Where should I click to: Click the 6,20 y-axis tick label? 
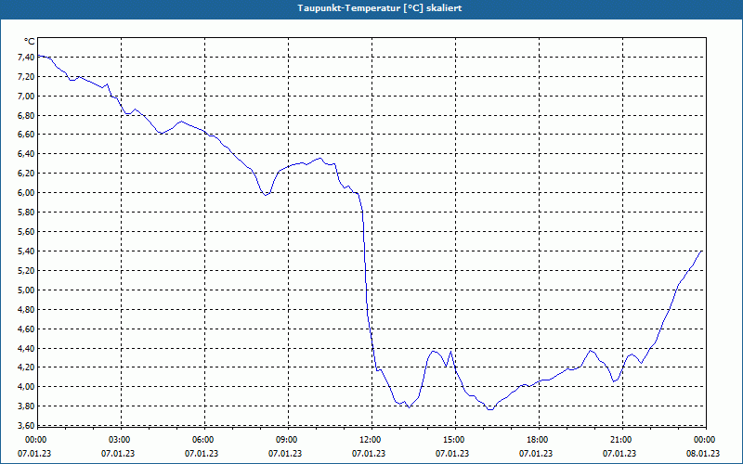coord(27,174)
